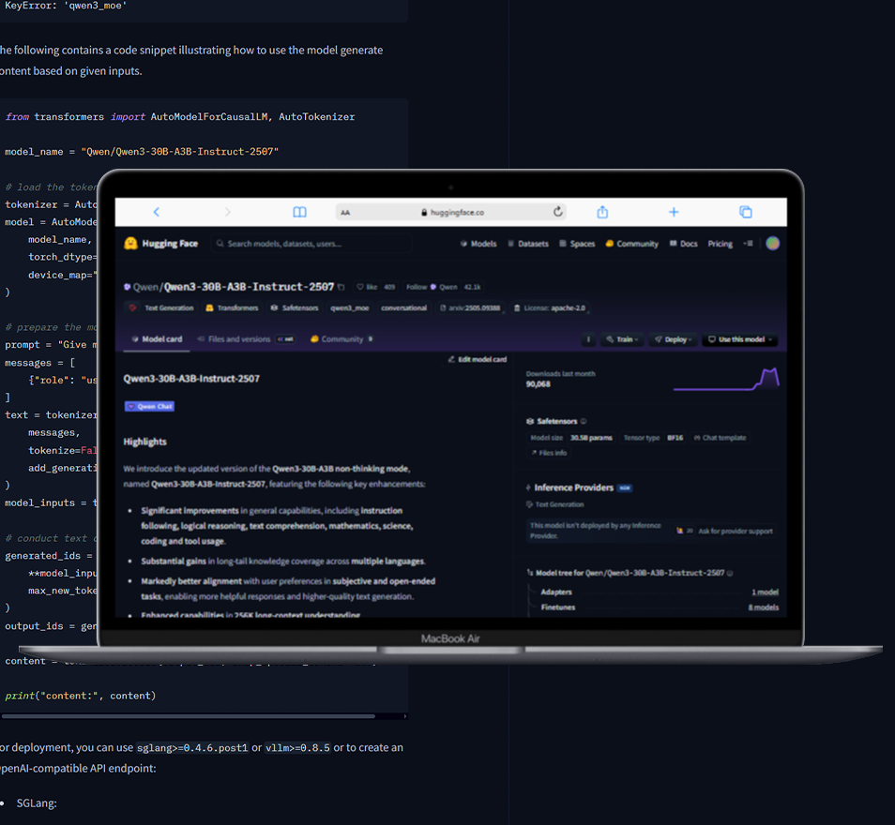Click the Safetensors tag

(295, 308)
